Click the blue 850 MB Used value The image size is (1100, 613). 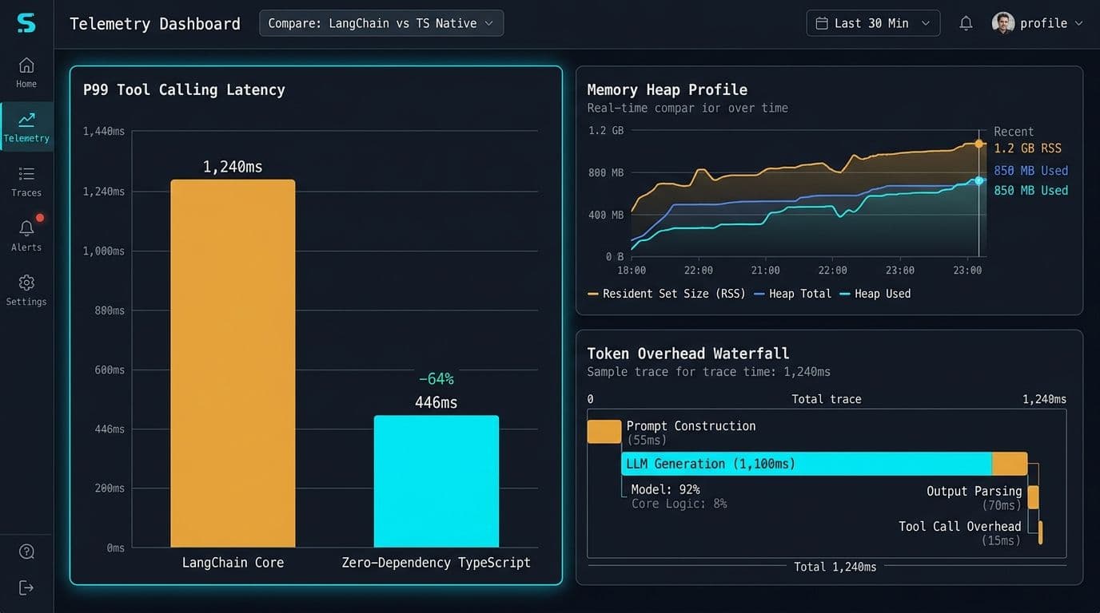[x=1031, y=171]
